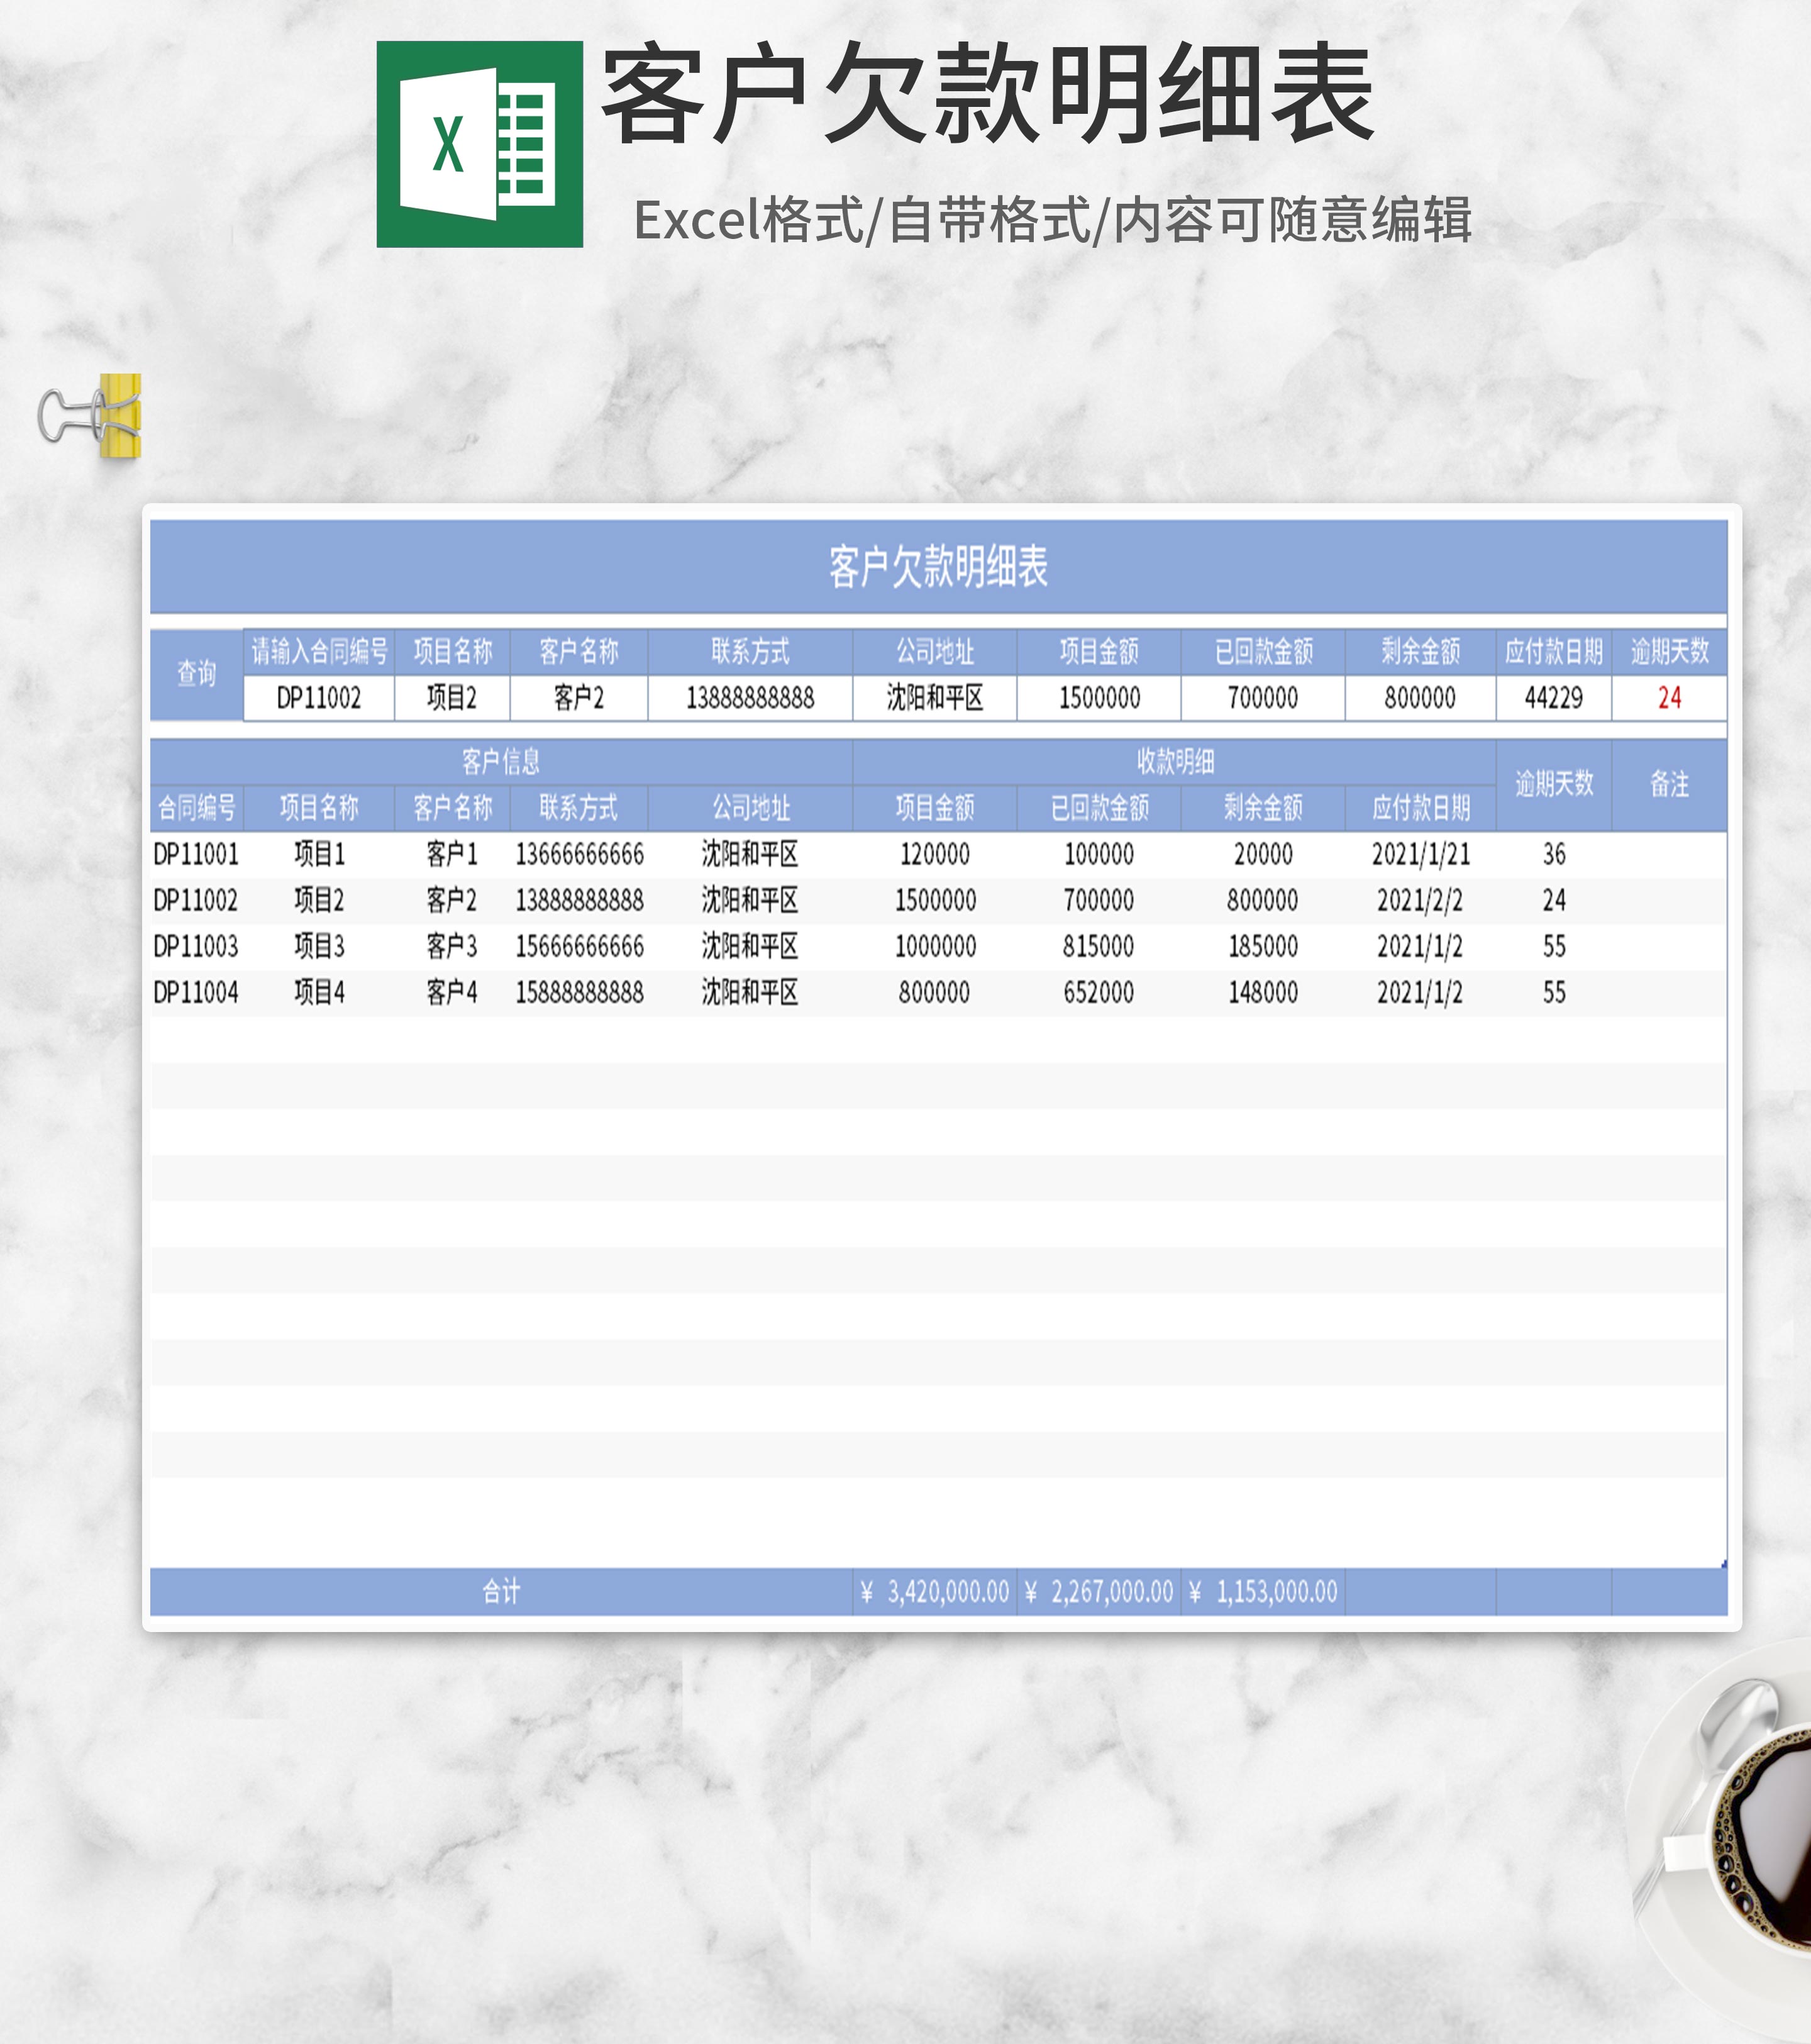This screenshot has height=2044, width=1811.
Task: Click the blue 客户欠款明细表 table title
Action: [937, 567]
